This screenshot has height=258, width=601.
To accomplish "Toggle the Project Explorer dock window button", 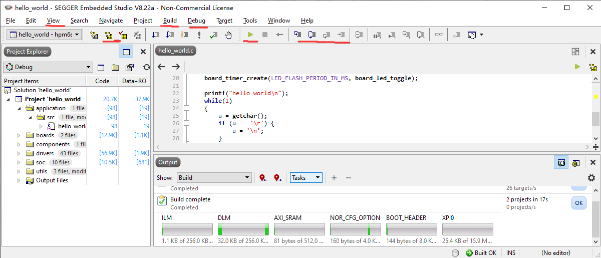I will point(126,52).
